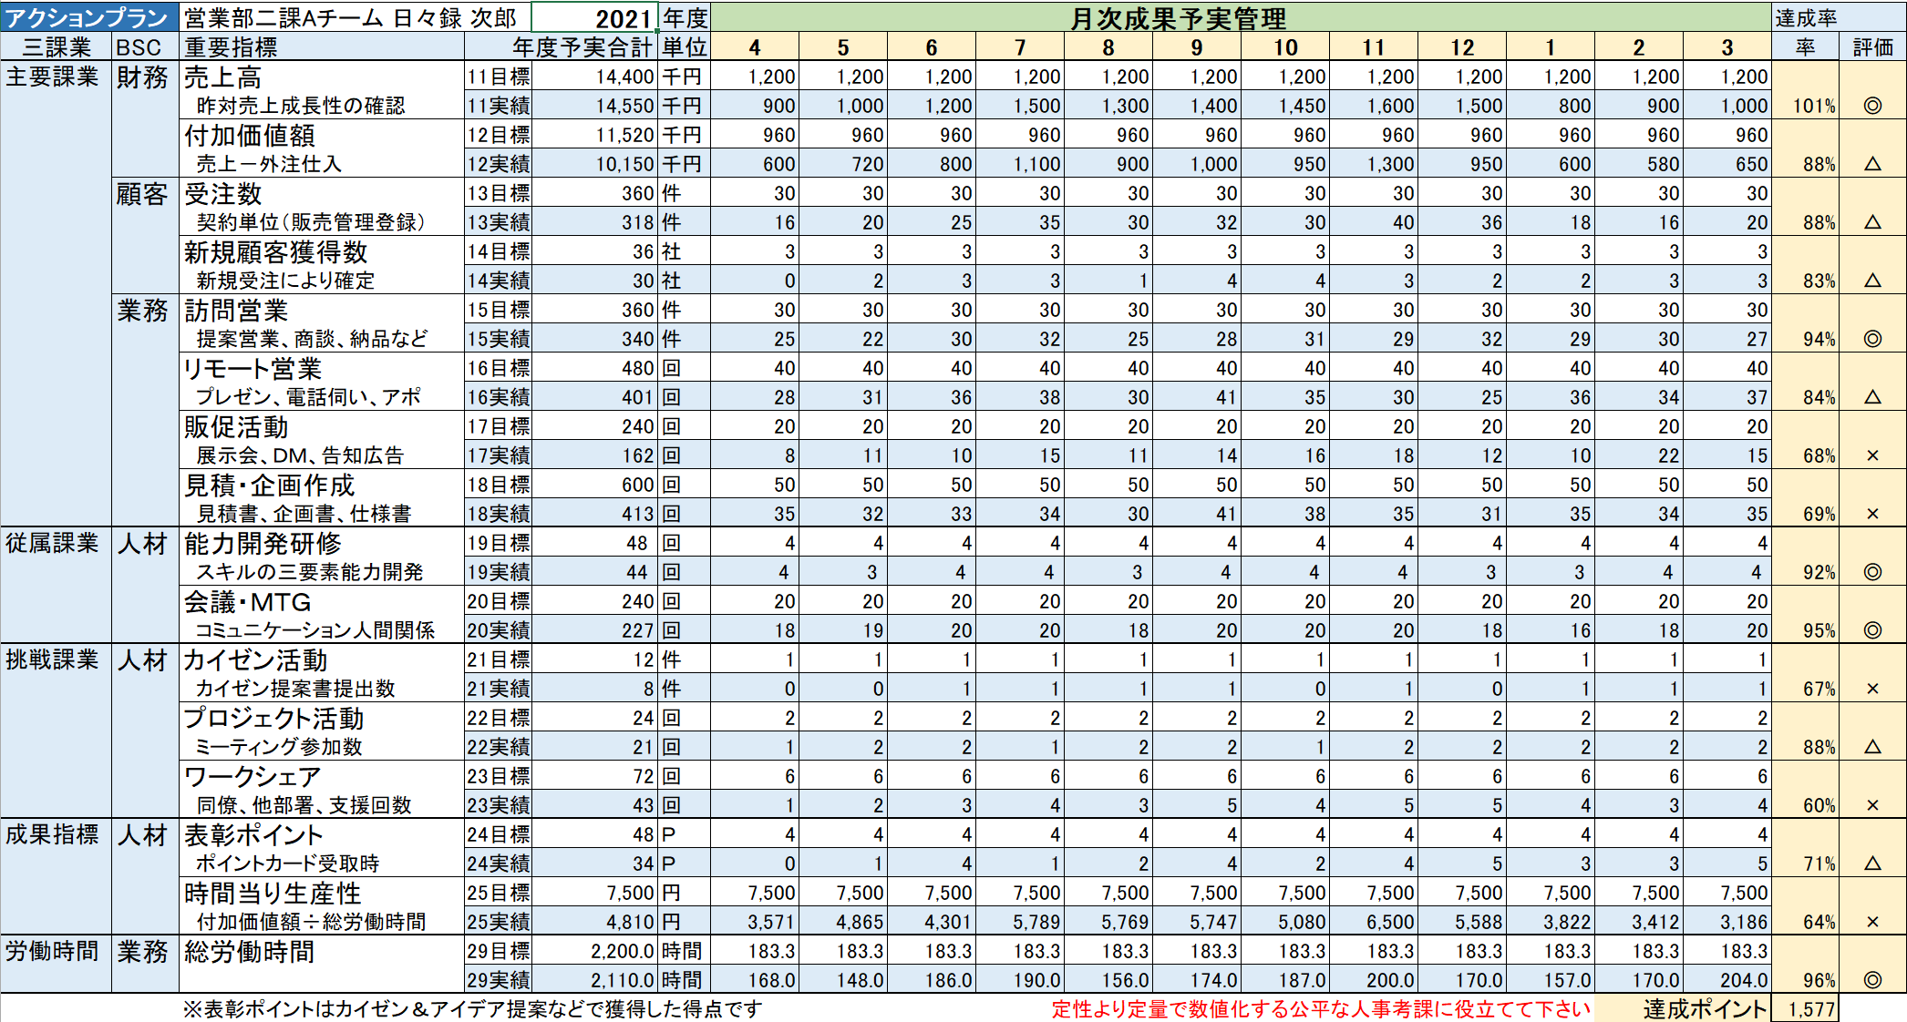Click the cross rating for 販促活動
This screenshot has height=1022, width=1907.
[x=1872, y=455]
